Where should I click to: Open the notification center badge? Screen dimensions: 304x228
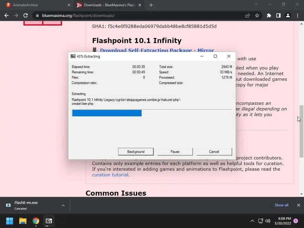click(x=296, y=221)
